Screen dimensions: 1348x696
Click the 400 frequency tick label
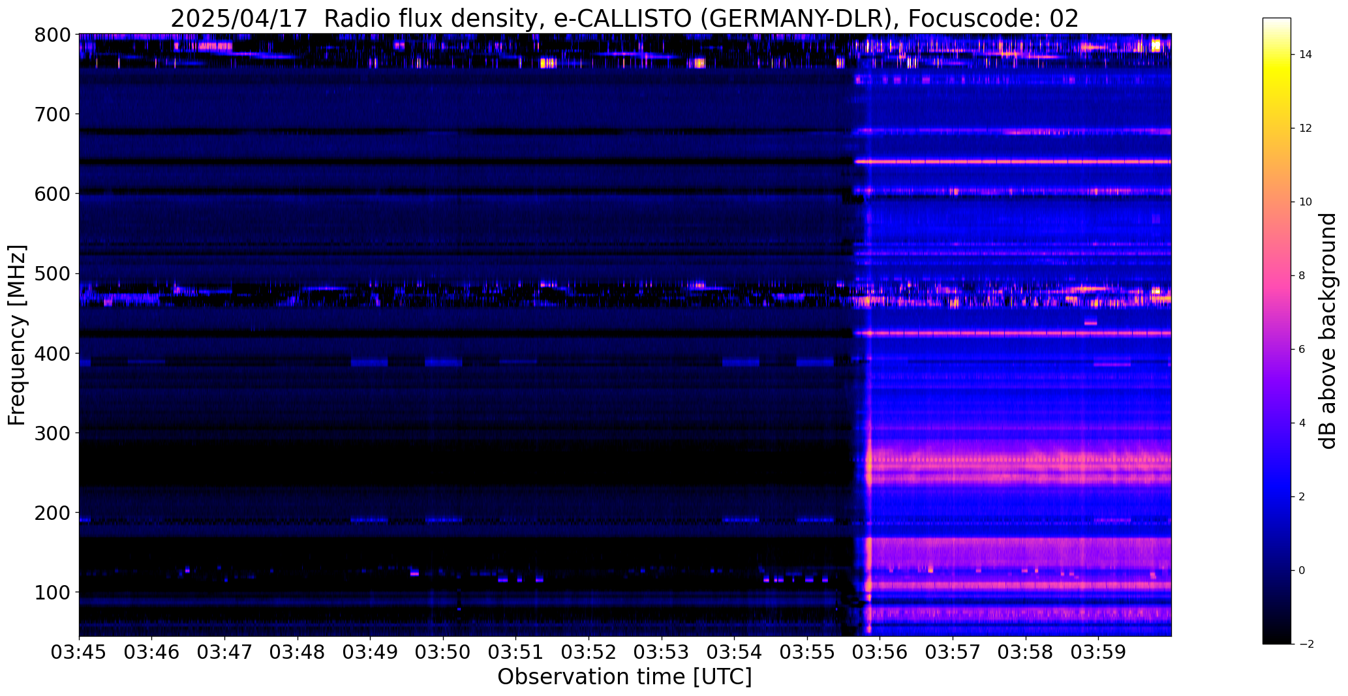pyautogui.click(x=54, y=354)
